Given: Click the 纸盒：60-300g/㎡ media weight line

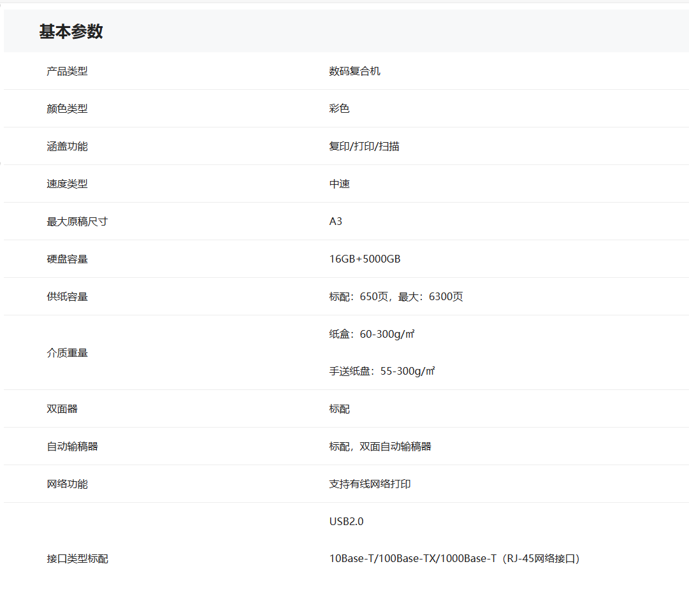Looking at the screenshot, I should (372, 335).
